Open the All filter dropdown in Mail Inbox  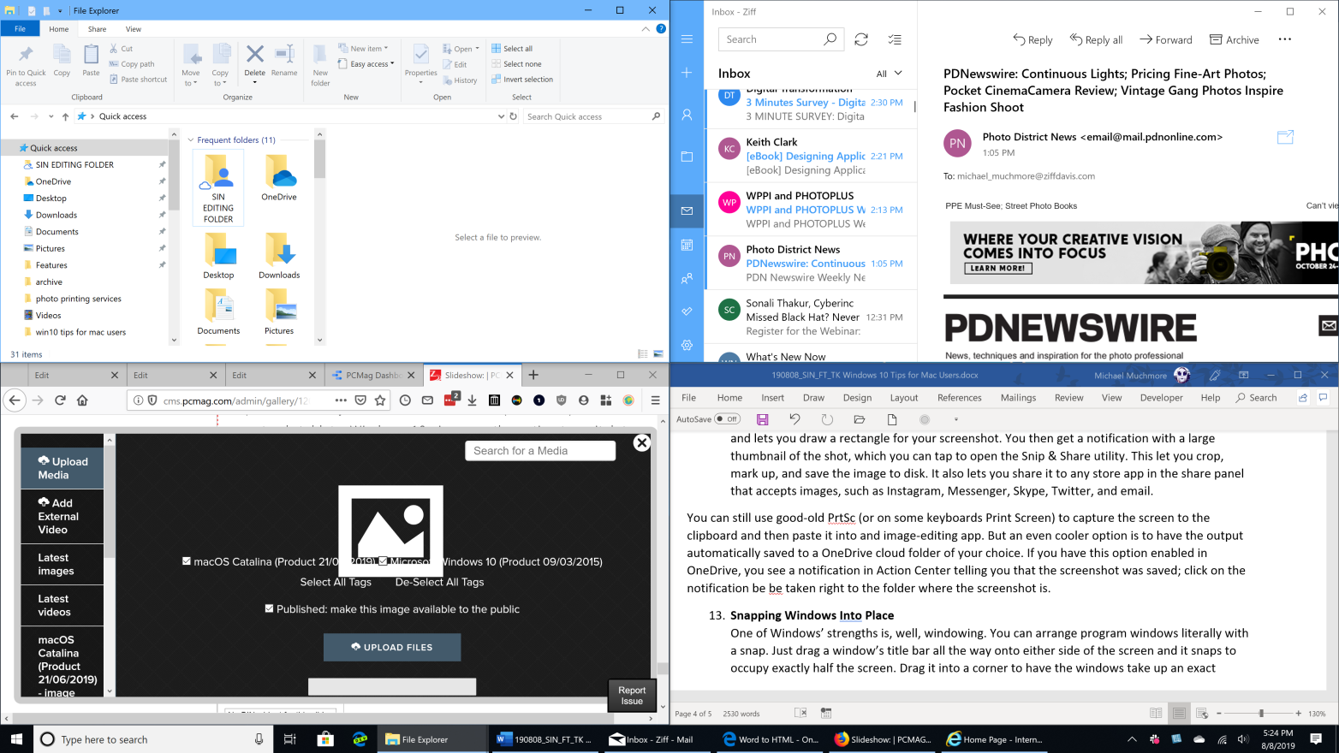pos(890,74)
